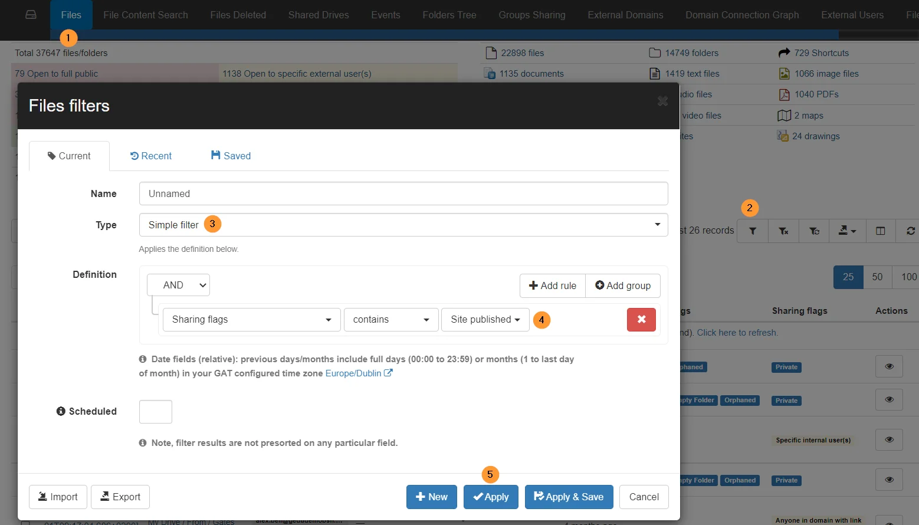Click 79 Open to full public
This screenshot has width=919, height=525.
tap(57, 74)
